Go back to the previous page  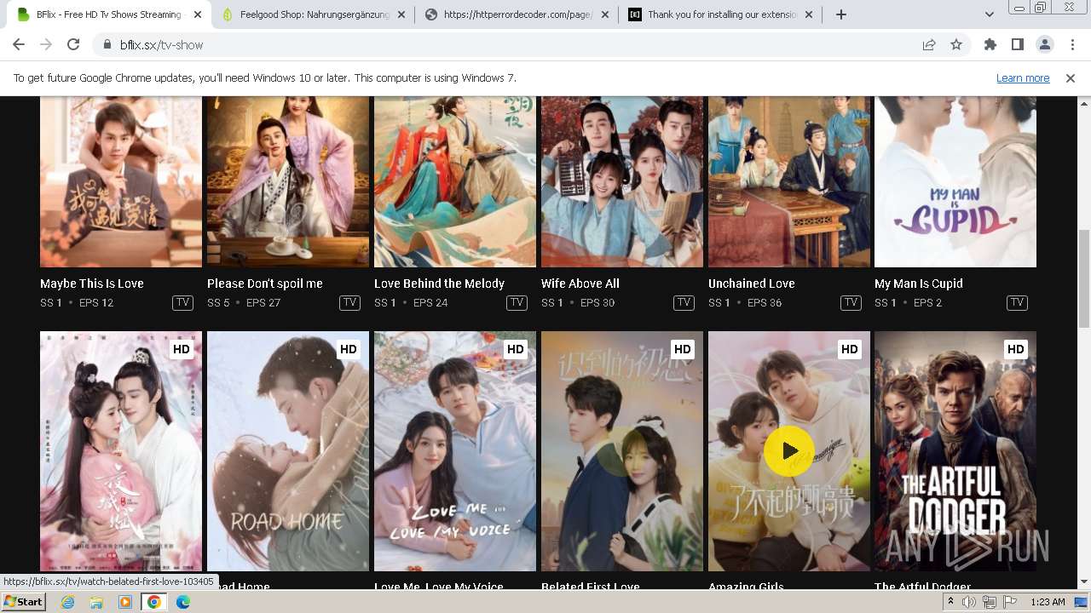point(19,45)
